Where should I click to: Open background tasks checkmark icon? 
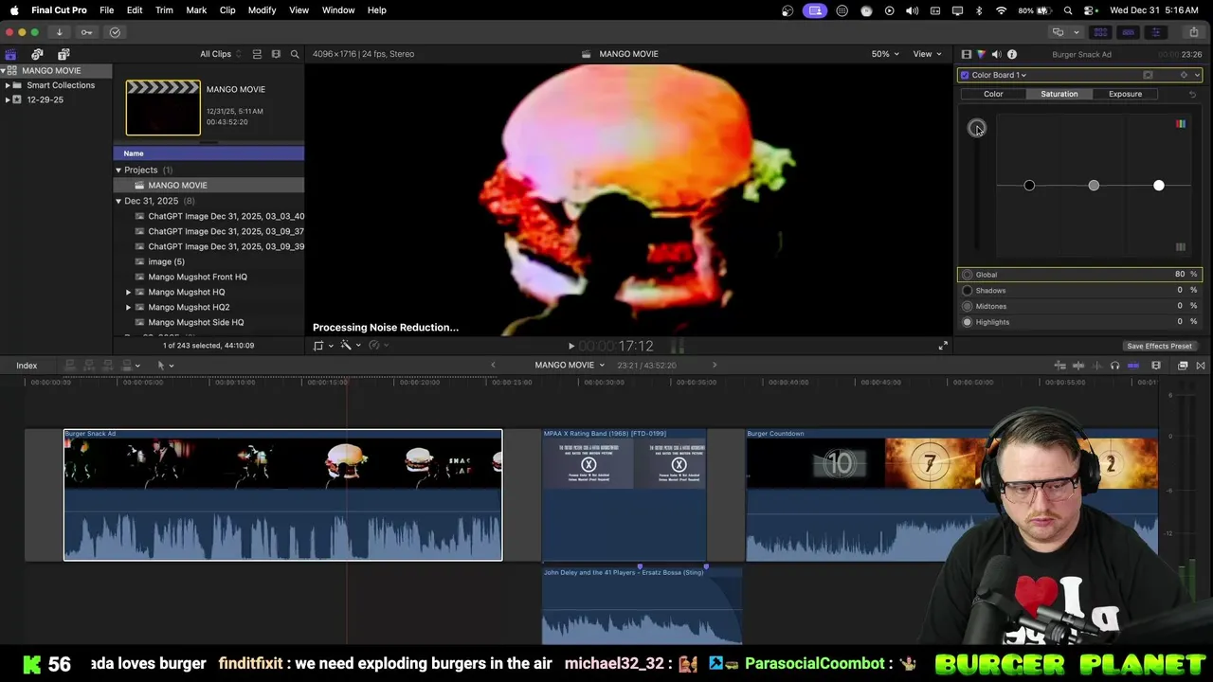[115, 32]
